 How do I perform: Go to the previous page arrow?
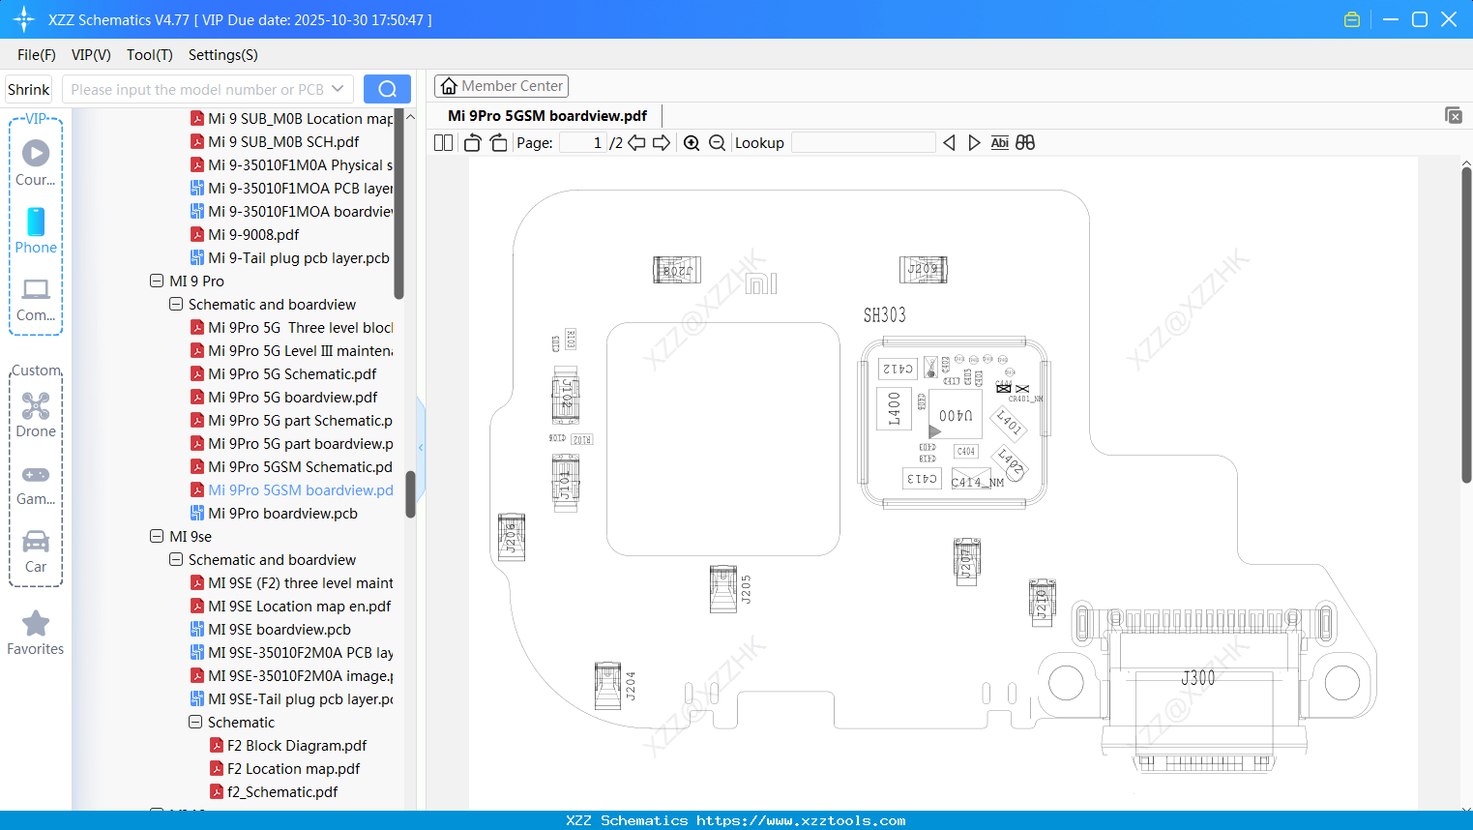click(636, 143)
